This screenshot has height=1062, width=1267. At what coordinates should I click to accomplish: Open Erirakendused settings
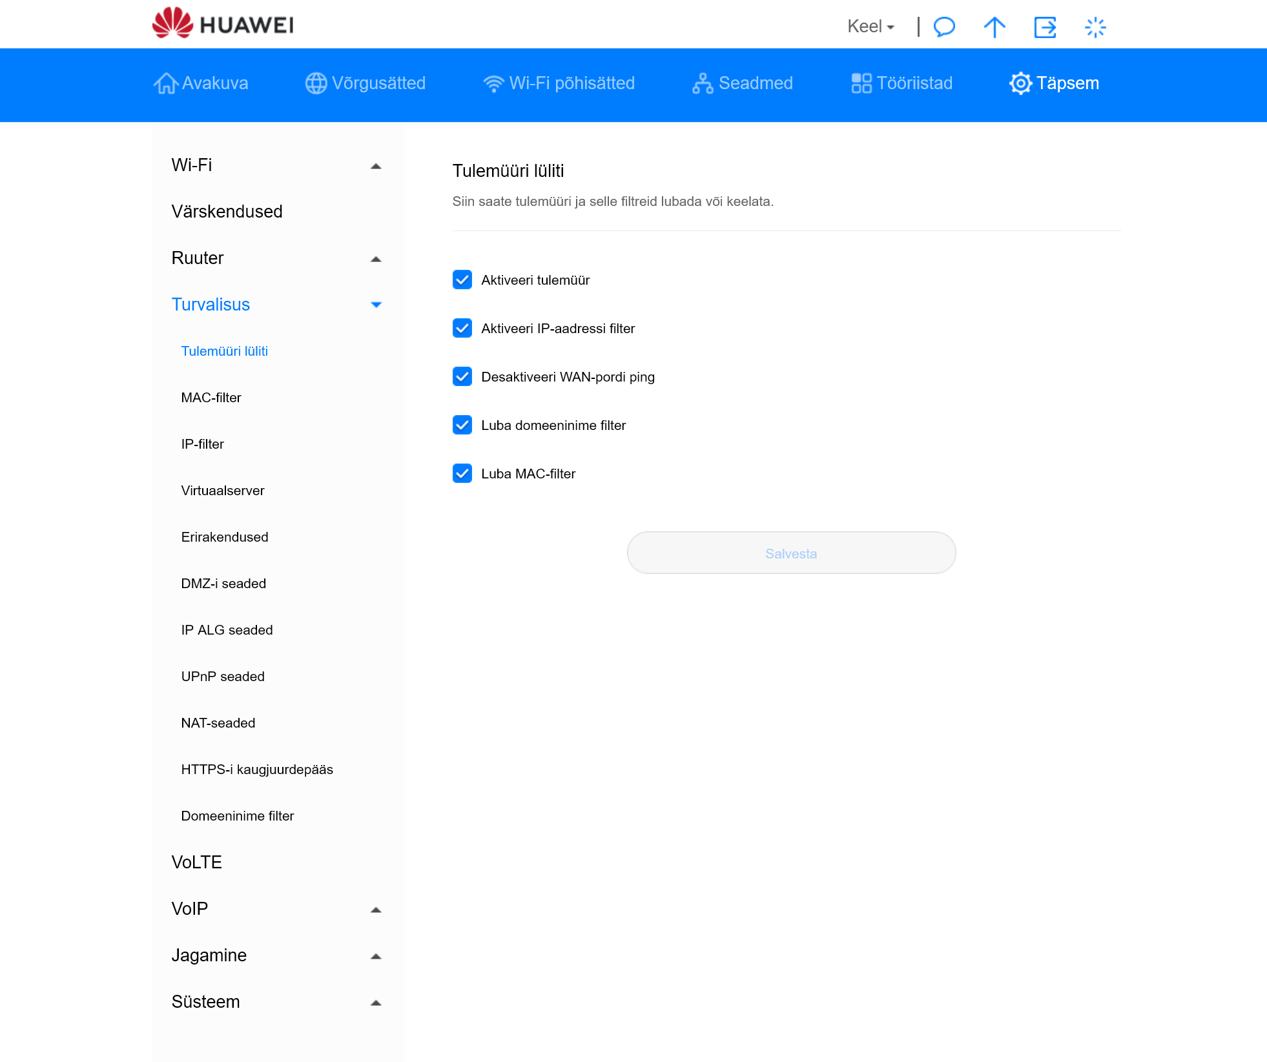tap(225, 537)
